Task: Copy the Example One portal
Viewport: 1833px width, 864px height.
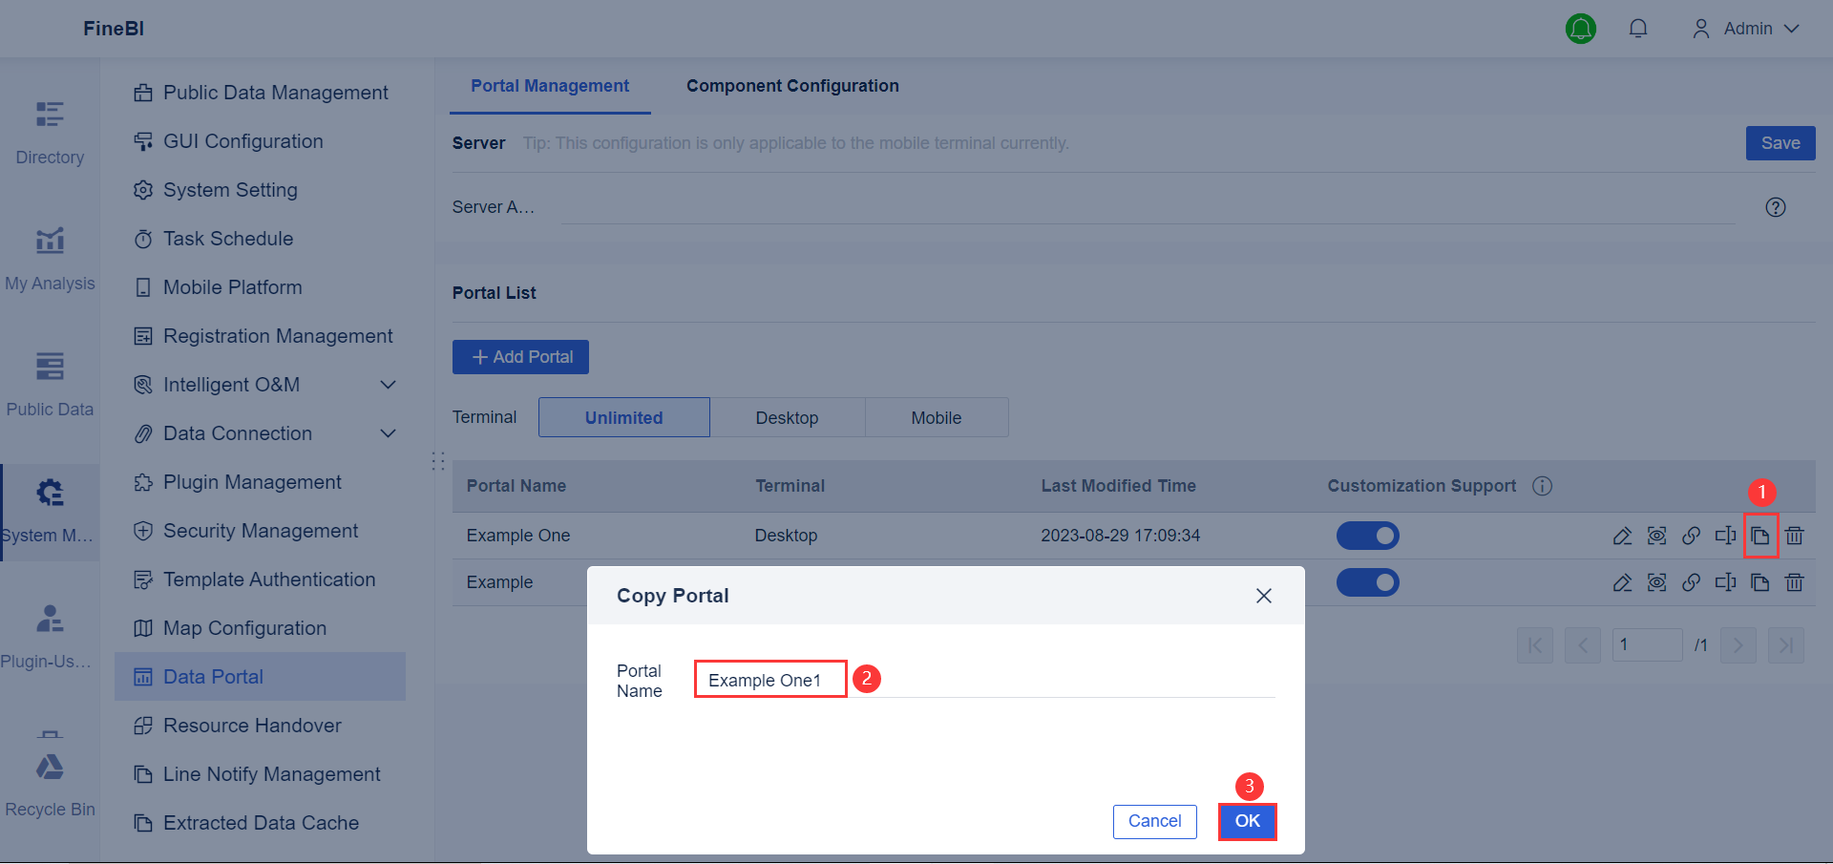Action: pos(1760,536)
